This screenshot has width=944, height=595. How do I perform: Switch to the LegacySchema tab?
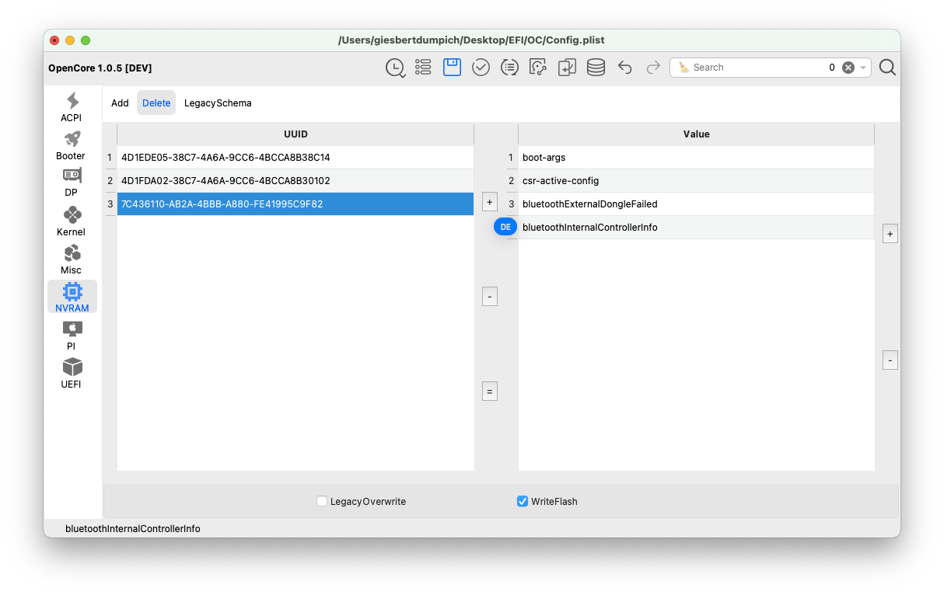[218, 103]
